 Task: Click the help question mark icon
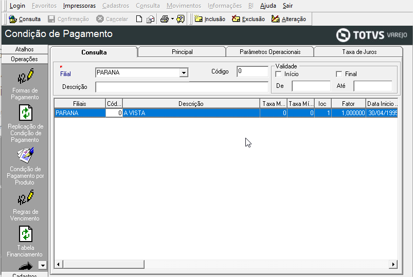181,19
